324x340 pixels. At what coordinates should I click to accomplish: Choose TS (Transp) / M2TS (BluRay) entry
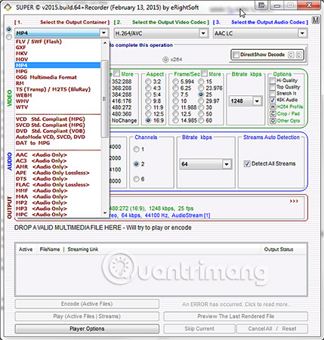coord(57,89)
